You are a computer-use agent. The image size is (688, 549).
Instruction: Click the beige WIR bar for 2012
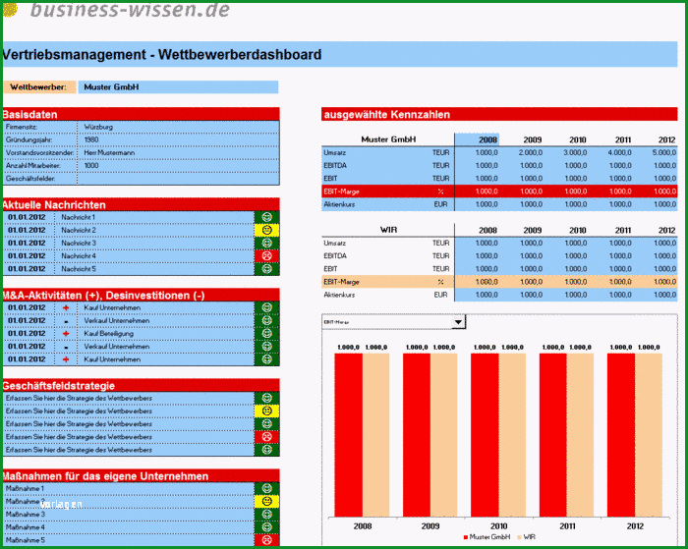coord(649,435)
